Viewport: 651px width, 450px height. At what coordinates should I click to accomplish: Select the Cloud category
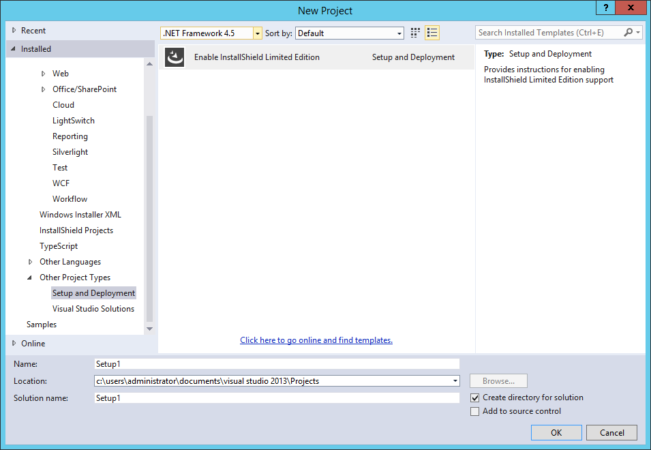coord(63,105)
